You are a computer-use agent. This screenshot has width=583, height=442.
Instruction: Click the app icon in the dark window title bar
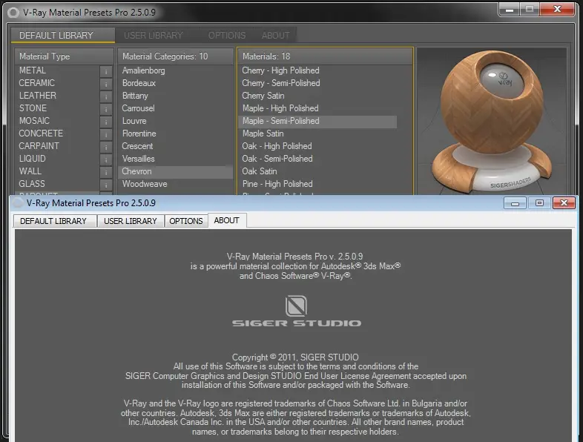[13, 13]
